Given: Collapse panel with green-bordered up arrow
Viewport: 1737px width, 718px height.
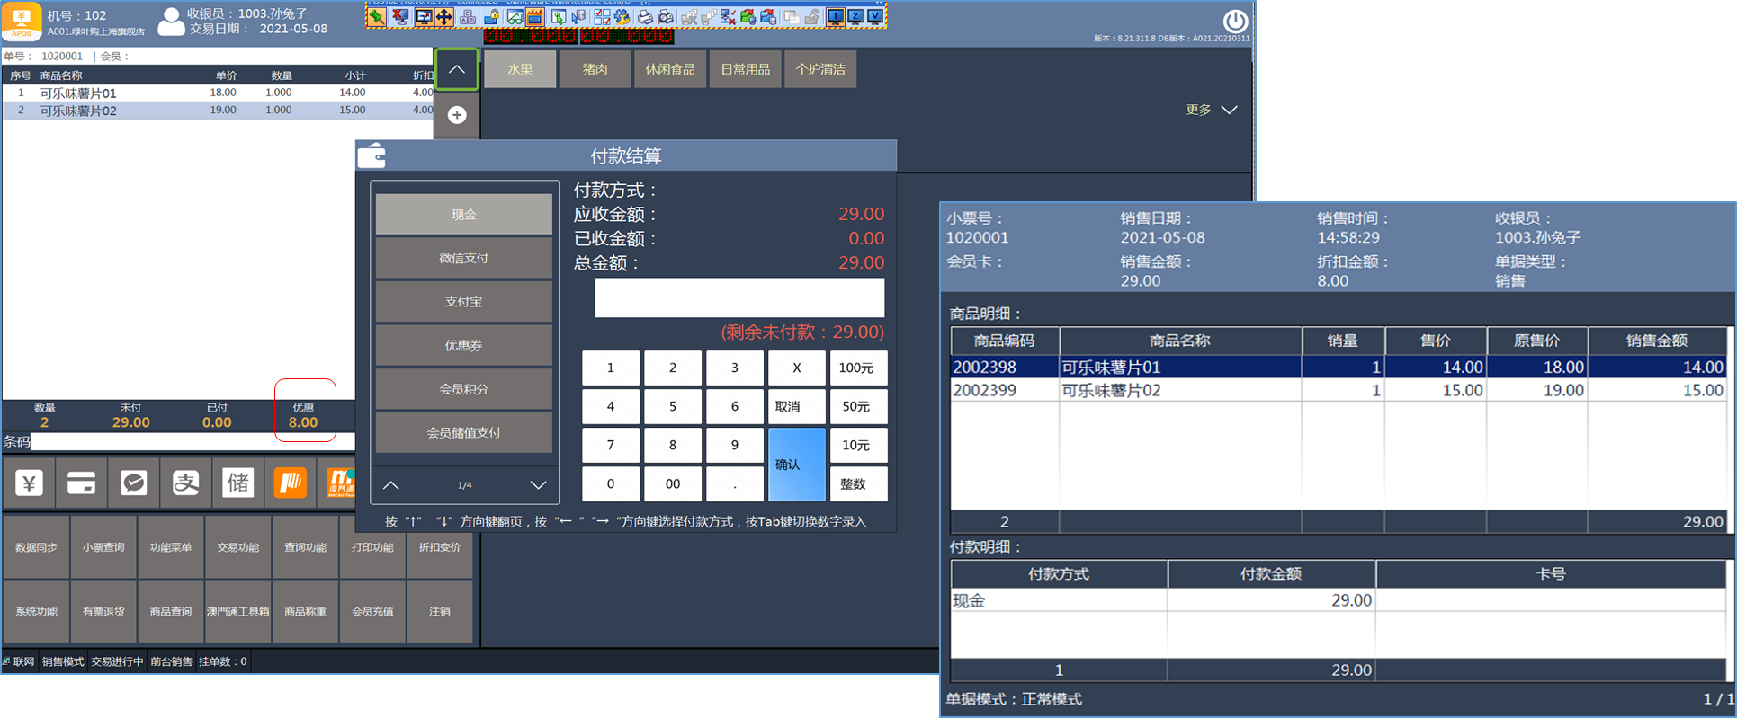Looking at the screenshot, I should point(457,70).
